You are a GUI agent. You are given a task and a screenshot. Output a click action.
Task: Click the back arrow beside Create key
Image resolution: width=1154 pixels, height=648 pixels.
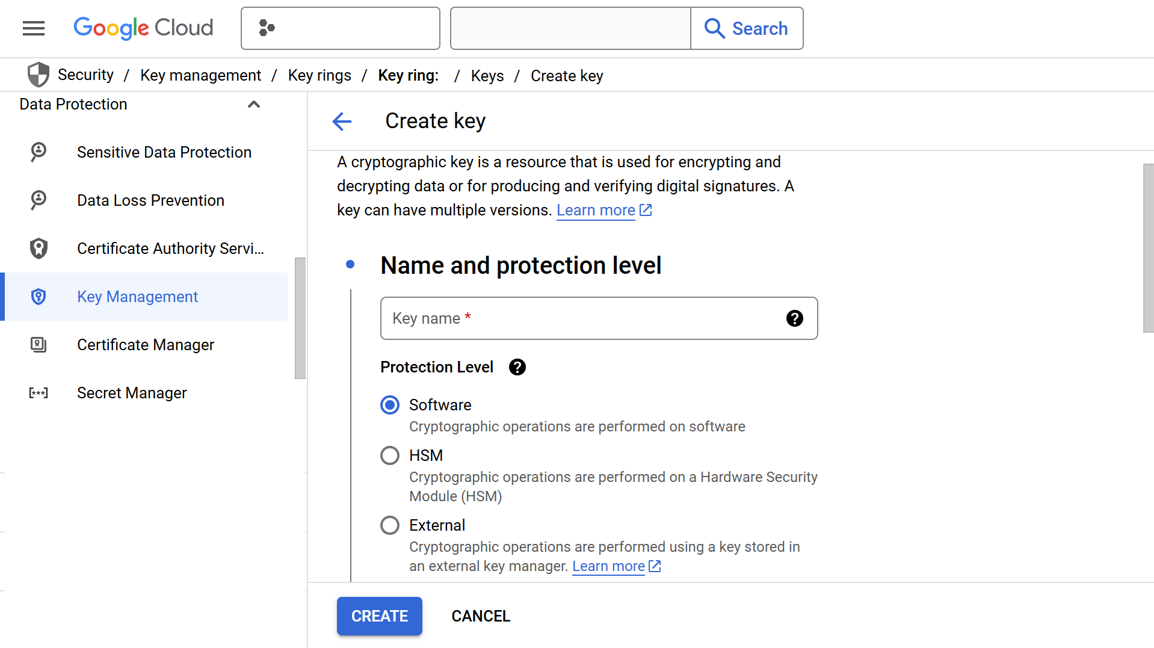point(342,122)
